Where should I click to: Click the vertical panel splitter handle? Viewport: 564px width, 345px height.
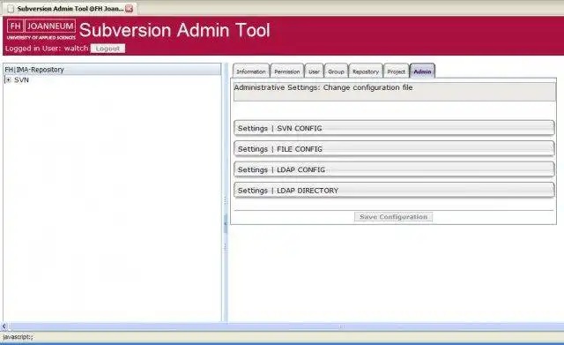pos(226,223)
